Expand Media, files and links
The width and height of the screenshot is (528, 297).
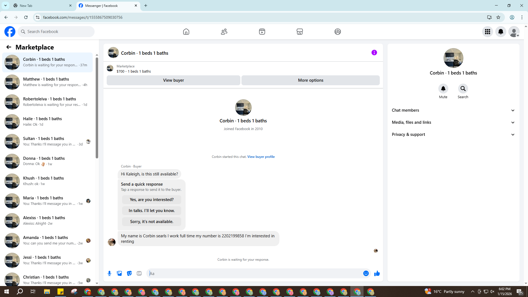click(x=453, y=122)
